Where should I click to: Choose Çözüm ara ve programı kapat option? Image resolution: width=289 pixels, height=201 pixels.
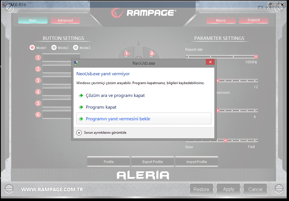click(144, 96)
